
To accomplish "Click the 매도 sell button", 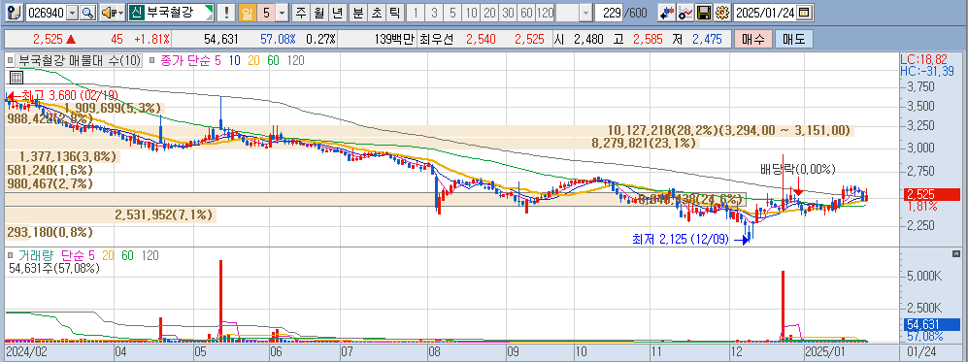I will [x=794, y=40].
